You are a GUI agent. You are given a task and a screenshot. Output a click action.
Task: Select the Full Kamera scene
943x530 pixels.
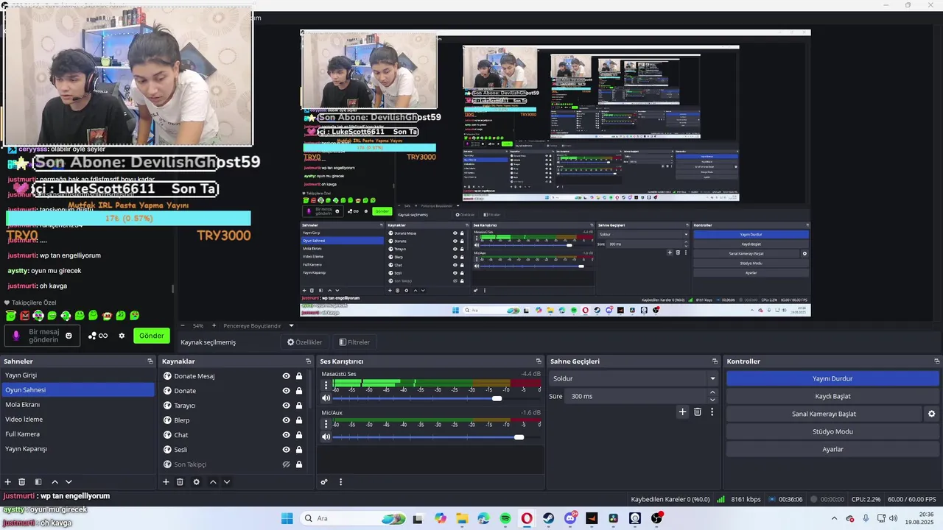tap(77, 434)
